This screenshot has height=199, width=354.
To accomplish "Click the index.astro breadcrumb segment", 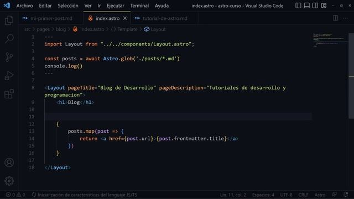I will (88, 29).
